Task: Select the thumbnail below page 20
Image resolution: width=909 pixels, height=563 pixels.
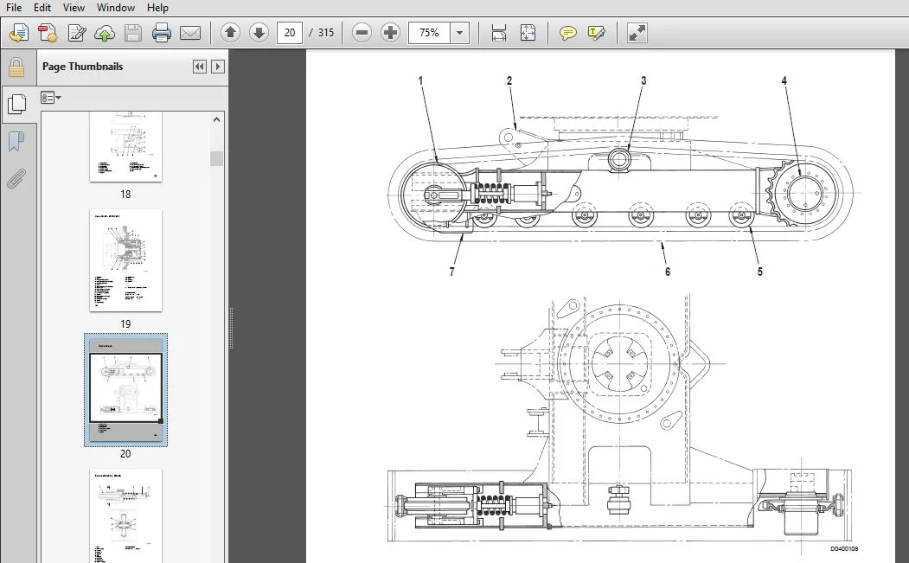Action: pos(125,515)
